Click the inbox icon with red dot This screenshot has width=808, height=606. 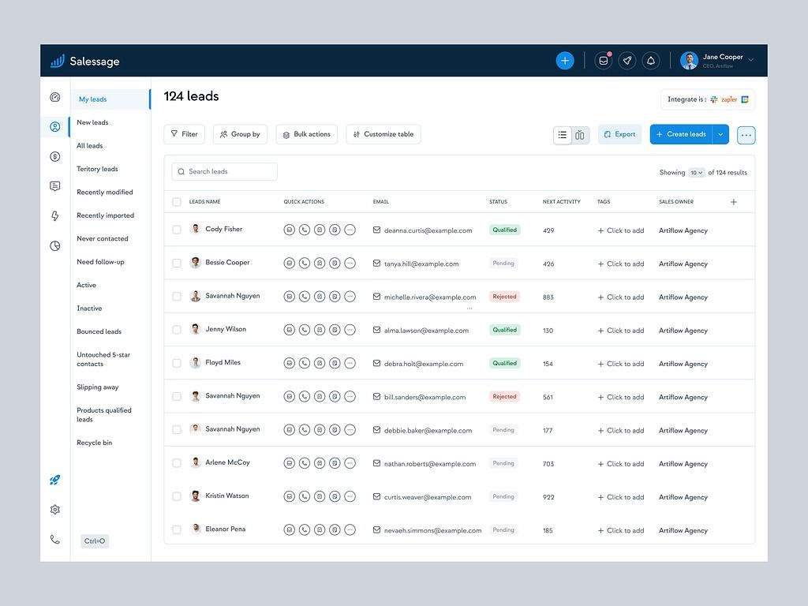point(603,60)
